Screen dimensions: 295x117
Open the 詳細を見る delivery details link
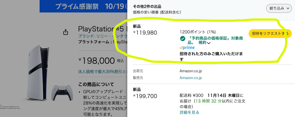point(189,112)
